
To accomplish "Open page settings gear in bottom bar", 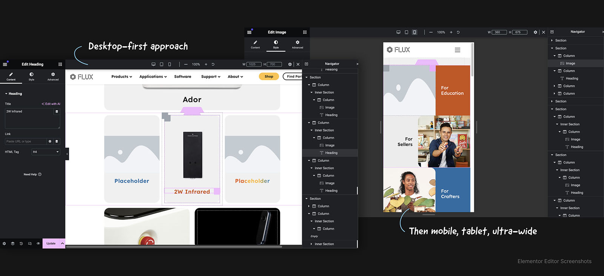I will [x=4, y=244].
